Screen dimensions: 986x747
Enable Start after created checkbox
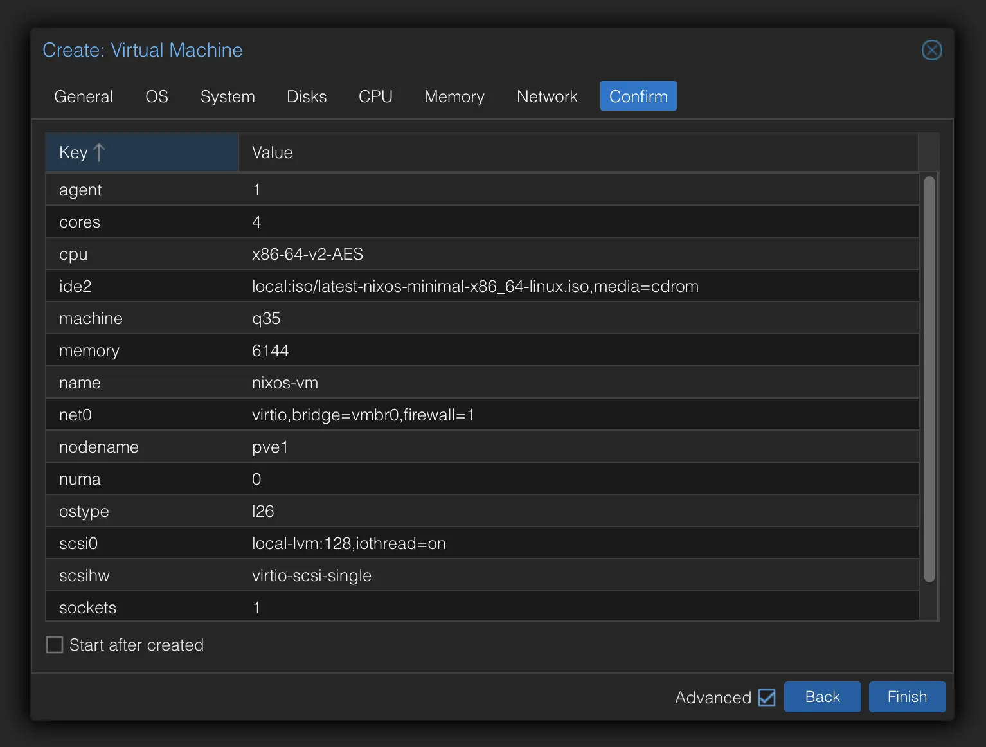55,645
